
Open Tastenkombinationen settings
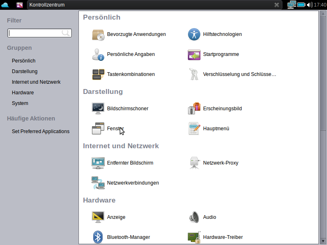click(x=130, y=74)
